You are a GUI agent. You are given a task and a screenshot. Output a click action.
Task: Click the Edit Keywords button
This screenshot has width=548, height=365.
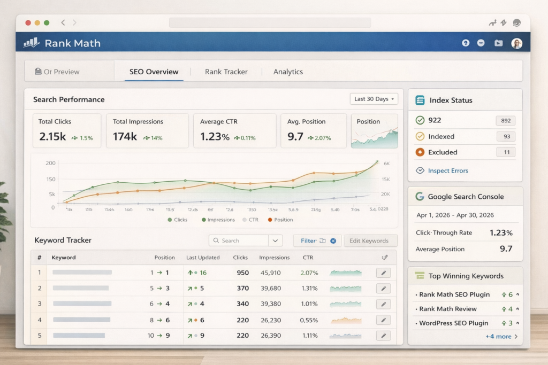(x=370, y=240)
